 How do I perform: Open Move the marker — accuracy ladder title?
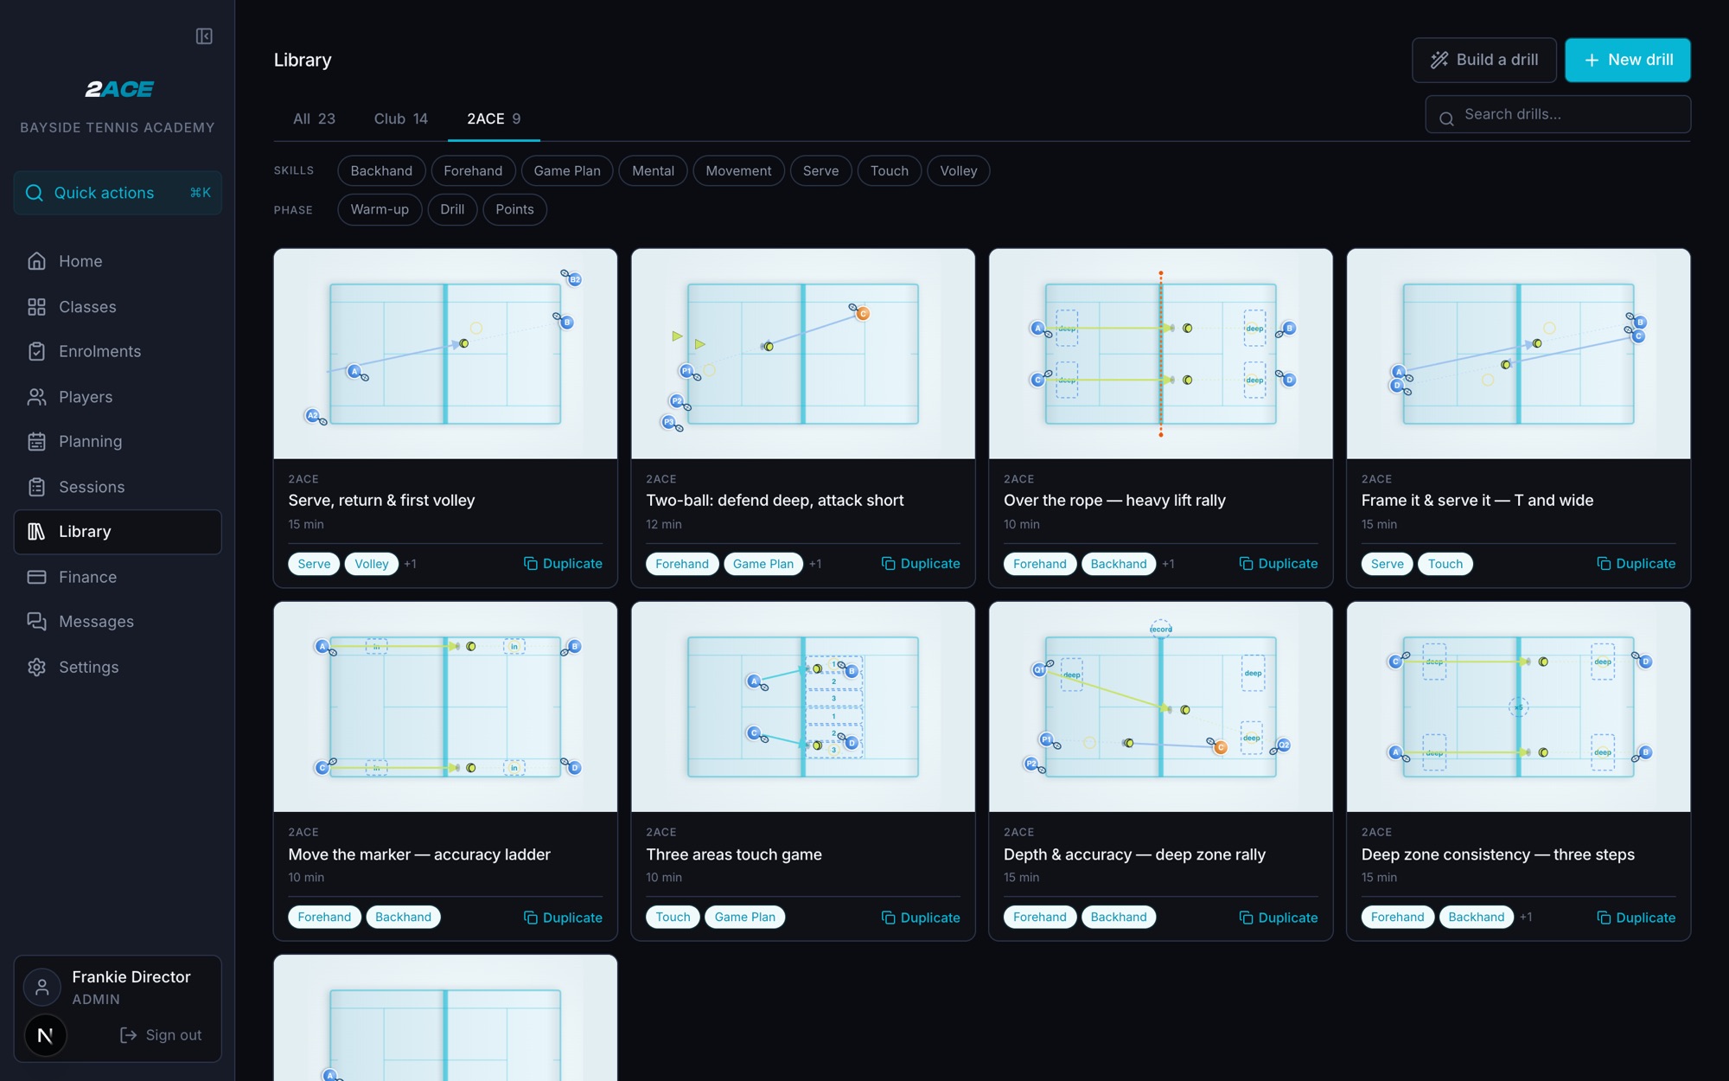pyautogui.click(x=419, y=854)
